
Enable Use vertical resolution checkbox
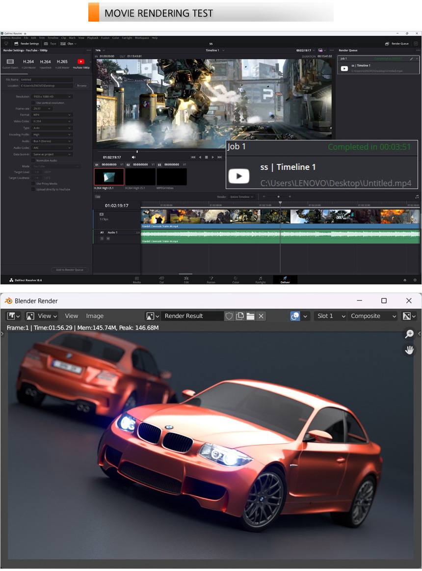click(33, 103)
